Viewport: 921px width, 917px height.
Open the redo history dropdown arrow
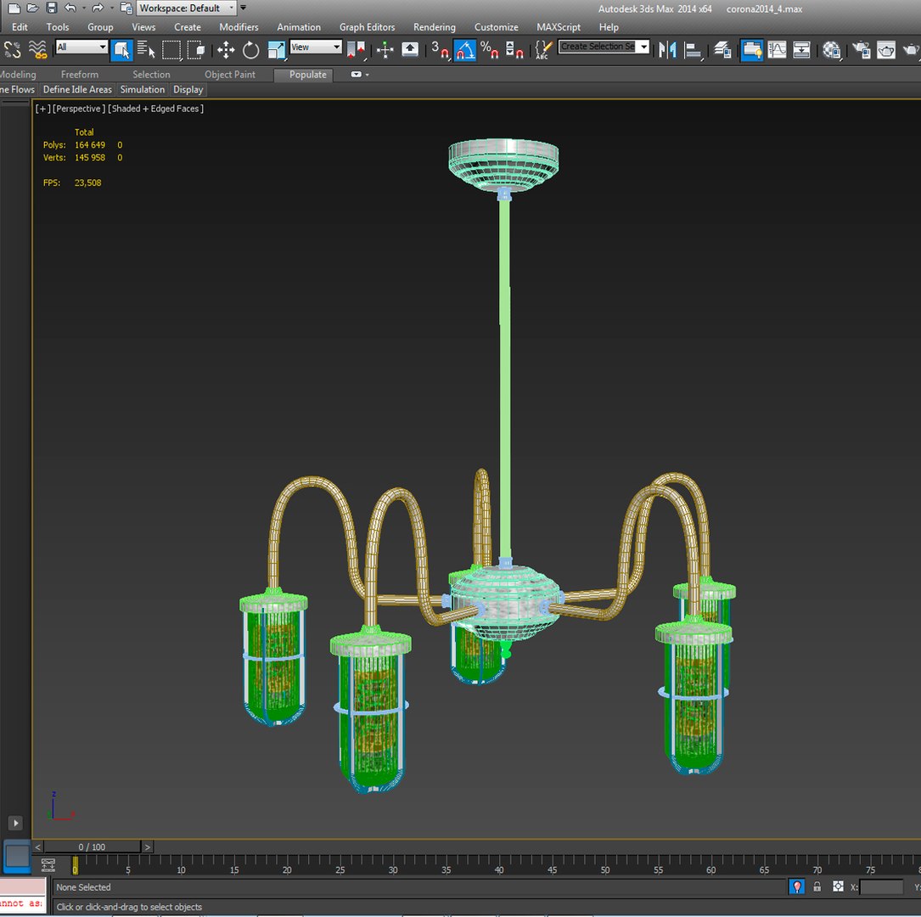click(111, 8)
